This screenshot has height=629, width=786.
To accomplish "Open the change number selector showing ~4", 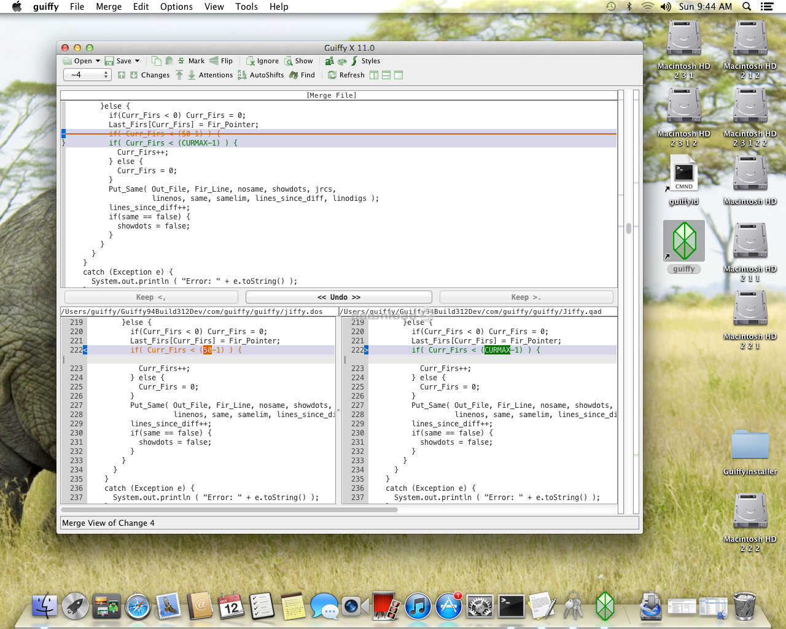I will click(87, 75).
